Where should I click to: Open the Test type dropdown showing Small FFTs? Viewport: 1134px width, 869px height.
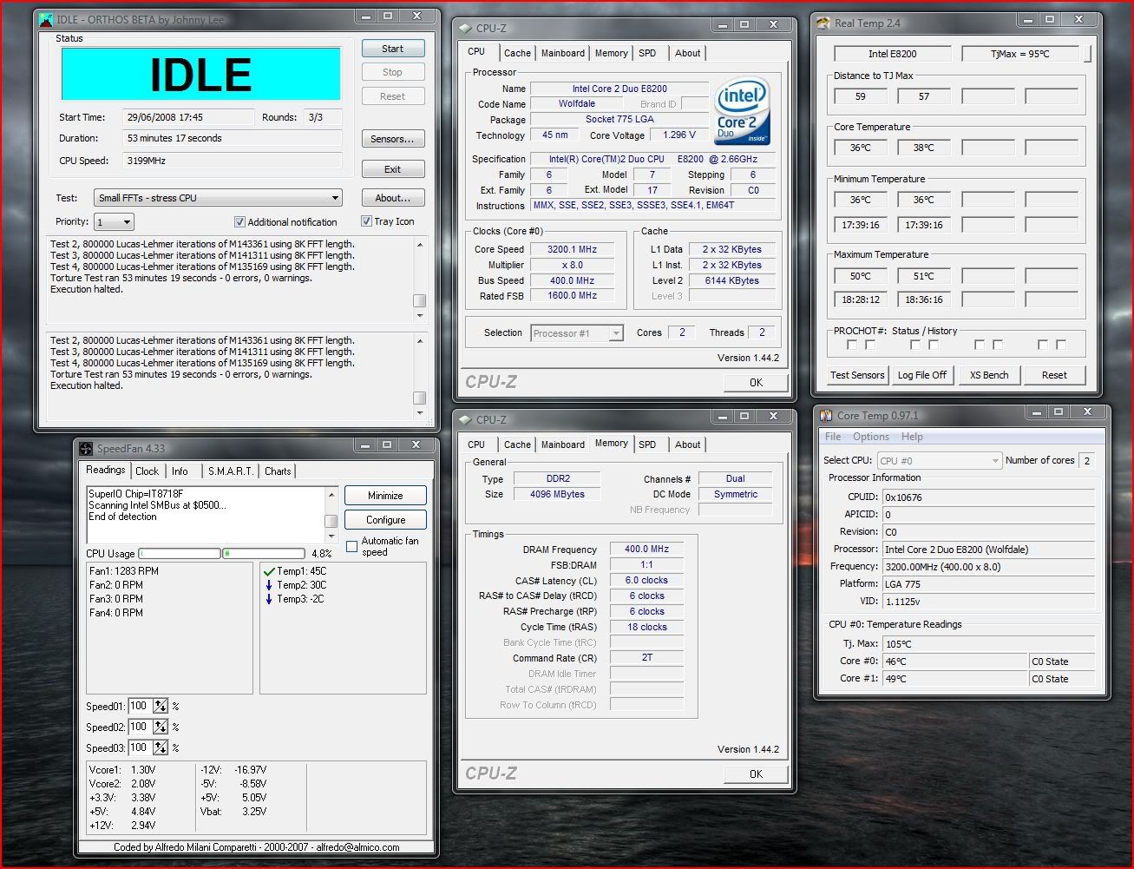pyautogui.click(x=218, y=198)
